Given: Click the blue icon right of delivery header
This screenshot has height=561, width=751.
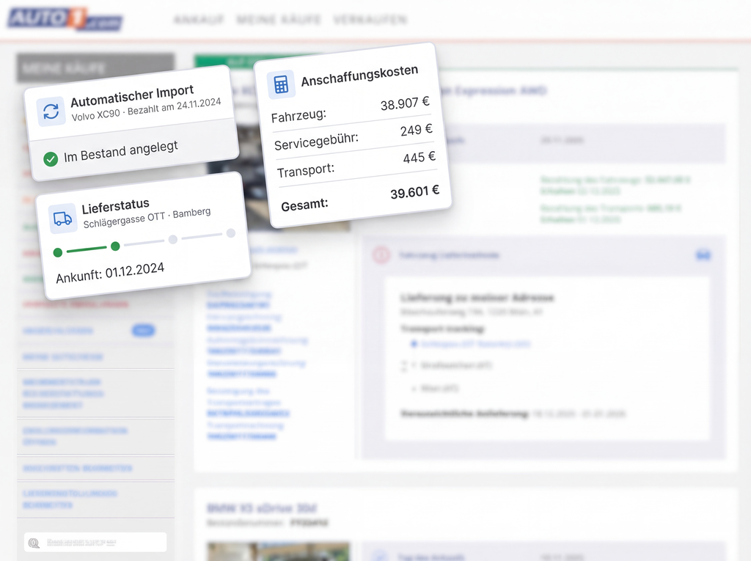Looking at the screenshot, I should [703, 254].
